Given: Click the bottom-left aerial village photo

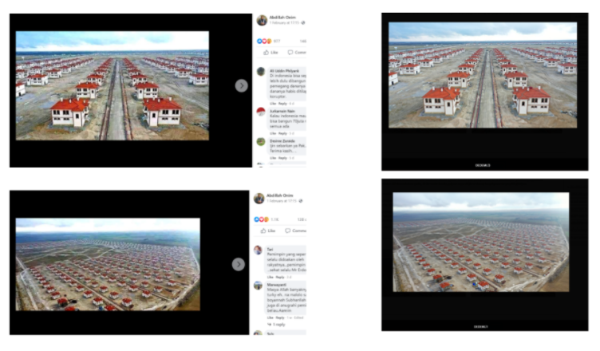Looking at the screenshot, I should pos(108,265).
